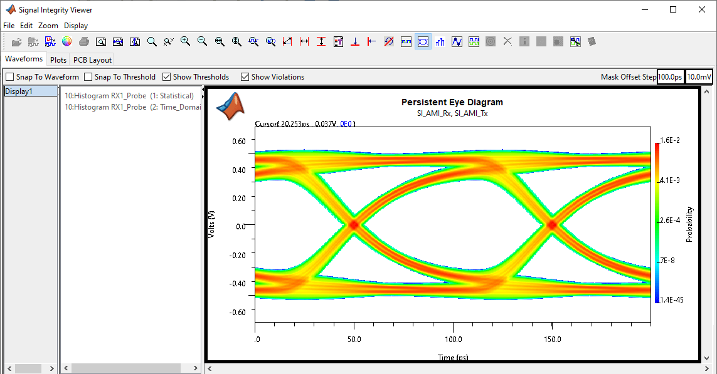Enable the Snap To Threshold checkbox
The image size is (717, 374).
click(88, 77)
